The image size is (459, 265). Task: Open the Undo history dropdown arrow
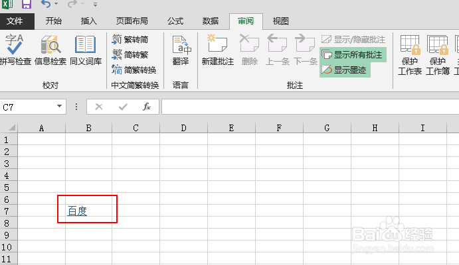coord(56,4)
